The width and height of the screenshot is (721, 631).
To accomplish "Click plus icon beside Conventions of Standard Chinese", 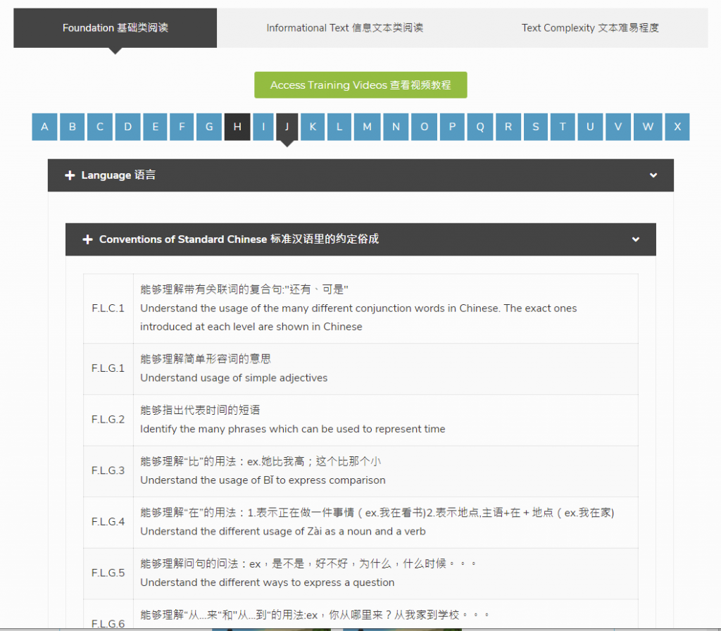I will pyautogui.click(x=87, y=239).
